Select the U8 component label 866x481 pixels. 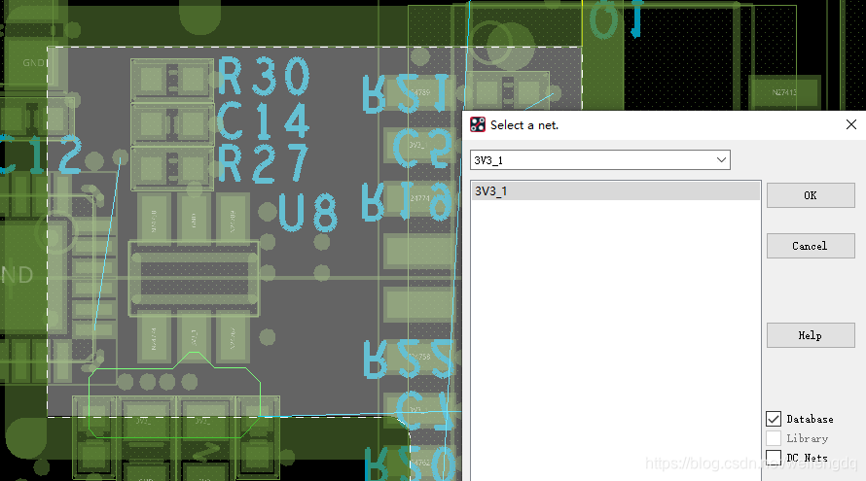[x=307, y=213]
